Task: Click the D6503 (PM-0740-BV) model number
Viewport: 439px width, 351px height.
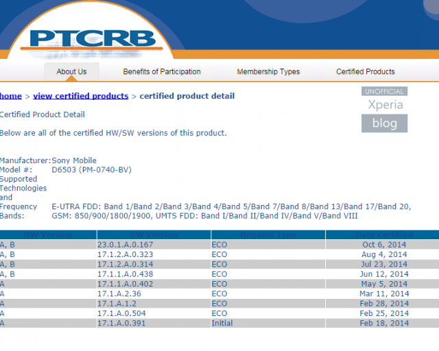Action: (x=91, y=169)
